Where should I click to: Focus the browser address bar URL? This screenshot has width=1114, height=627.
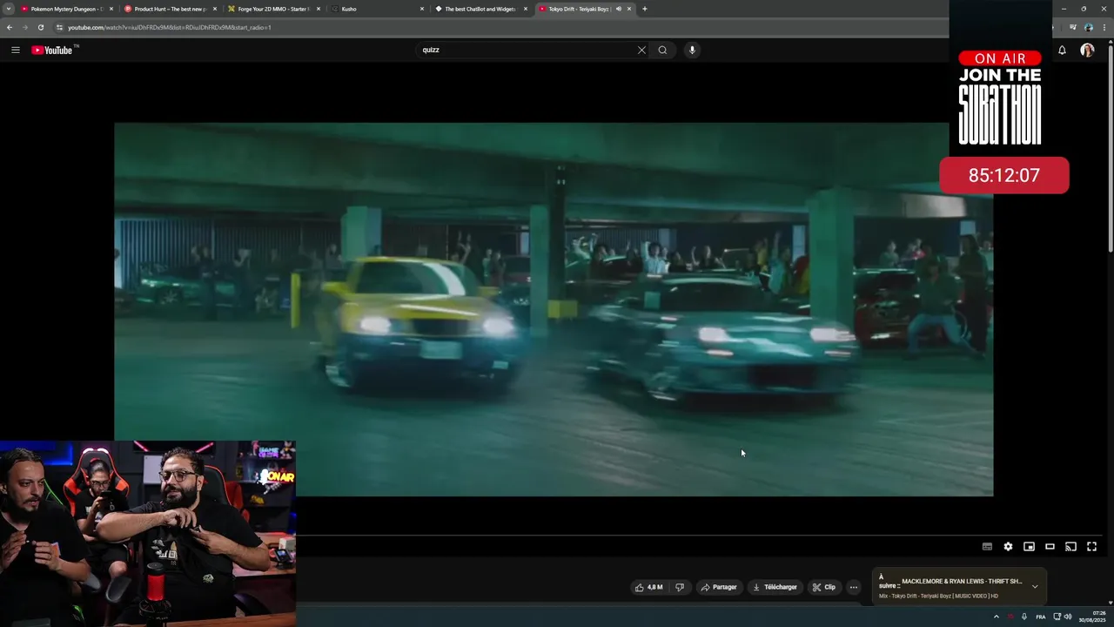pos(170,27)
